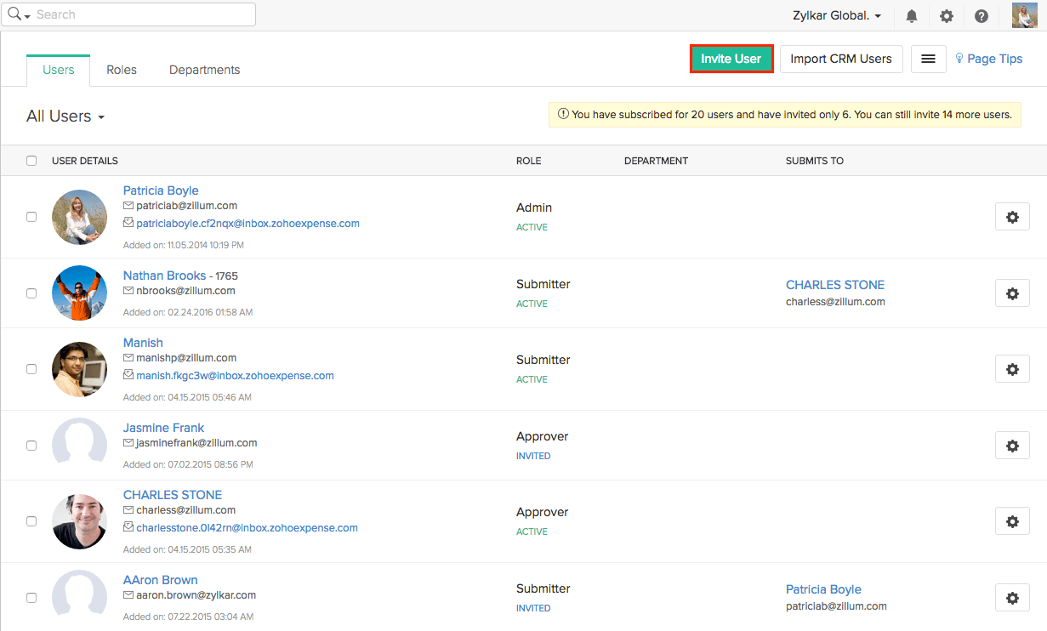This screenshot has height=631, width=1047.
Task: Switch to the Roles tab
Action: pyautogui.click(x=122, y=70)
